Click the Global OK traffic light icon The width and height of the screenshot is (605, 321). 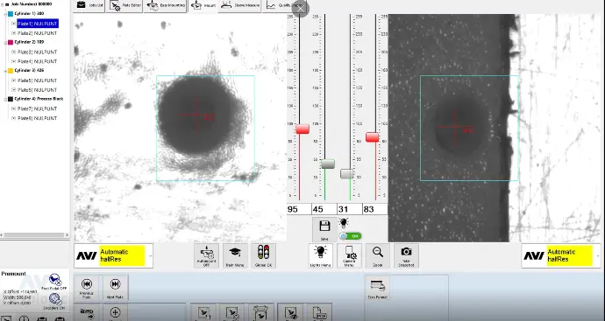coord(264,255)
